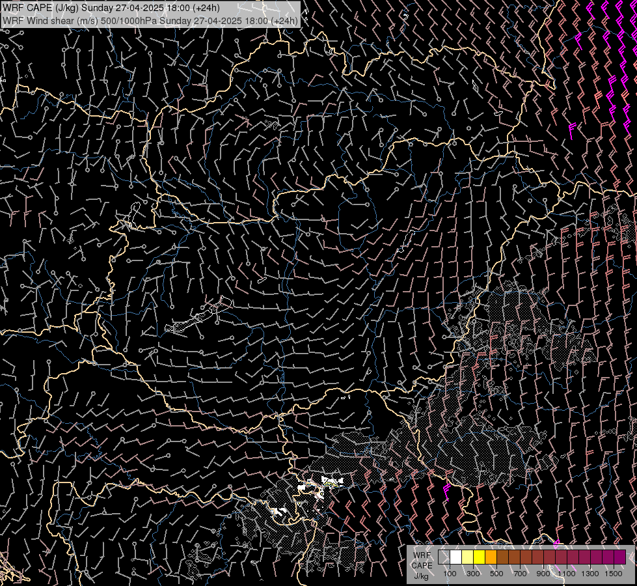Click the legend value 1300
Screen dimensions: 637x586
tap(590, 574)
